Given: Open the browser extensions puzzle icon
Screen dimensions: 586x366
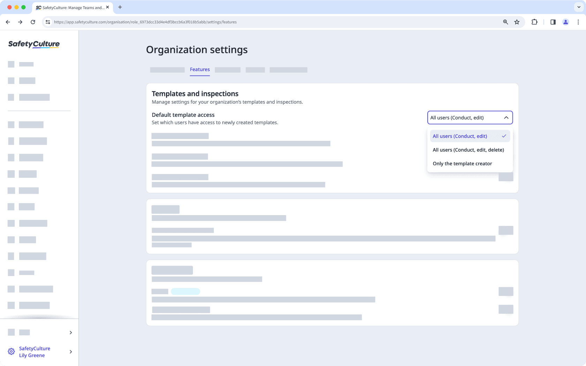Looking at the screenshot, I should (x=534, y=22).
